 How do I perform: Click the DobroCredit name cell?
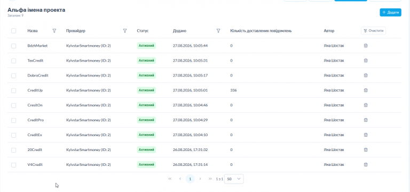pos(38,76)
